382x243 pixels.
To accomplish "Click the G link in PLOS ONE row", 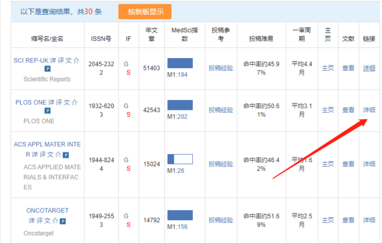I will pyautogui.click(x=126, y=106).
